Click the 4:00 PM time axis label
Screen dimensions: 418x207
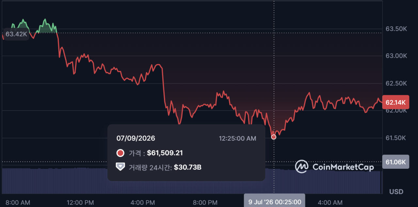click(143, 203)
